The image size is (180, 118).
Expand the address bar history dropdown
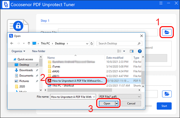(87, 44)
